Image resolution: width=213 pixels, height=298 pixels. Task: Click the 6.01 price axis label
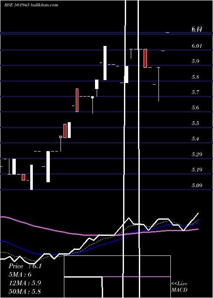[197, 46]
